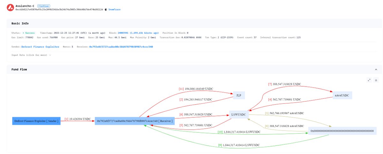
Task: Open receiver address 0x792e8f3727 link
Action: pyautogui.click(x=121, y=47)
